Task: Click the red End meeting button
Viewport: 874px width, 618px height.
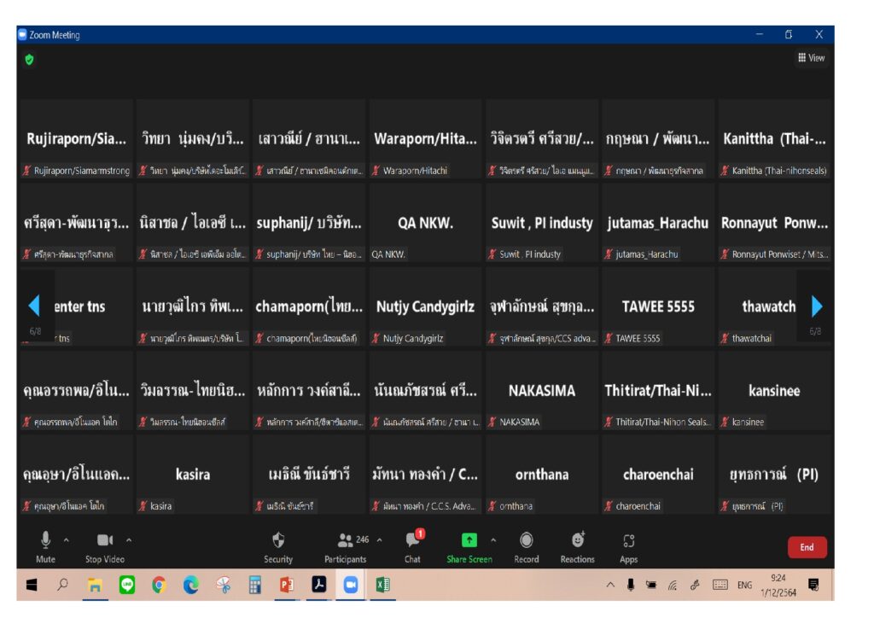Action: (807, 547)
